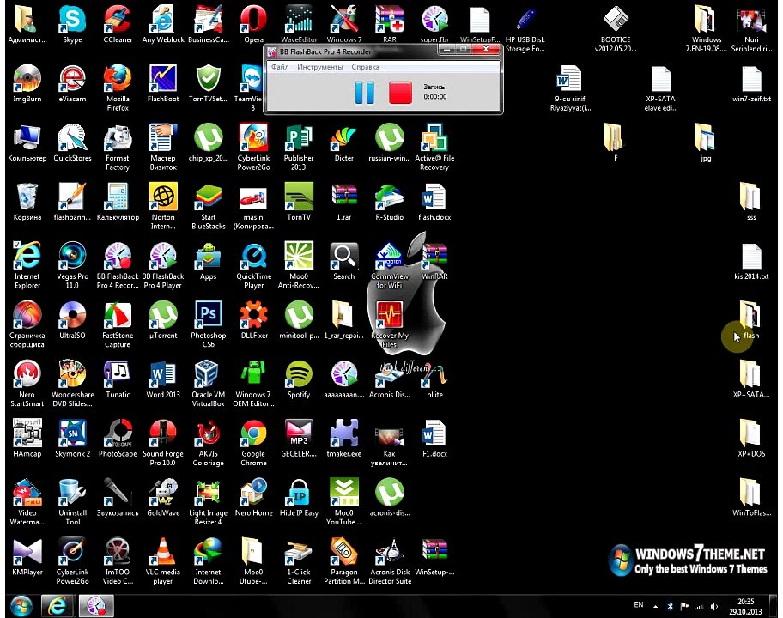Select the CCleaner desktop icon
Viewport: 783px width, 618px height.
pos(118,24)
